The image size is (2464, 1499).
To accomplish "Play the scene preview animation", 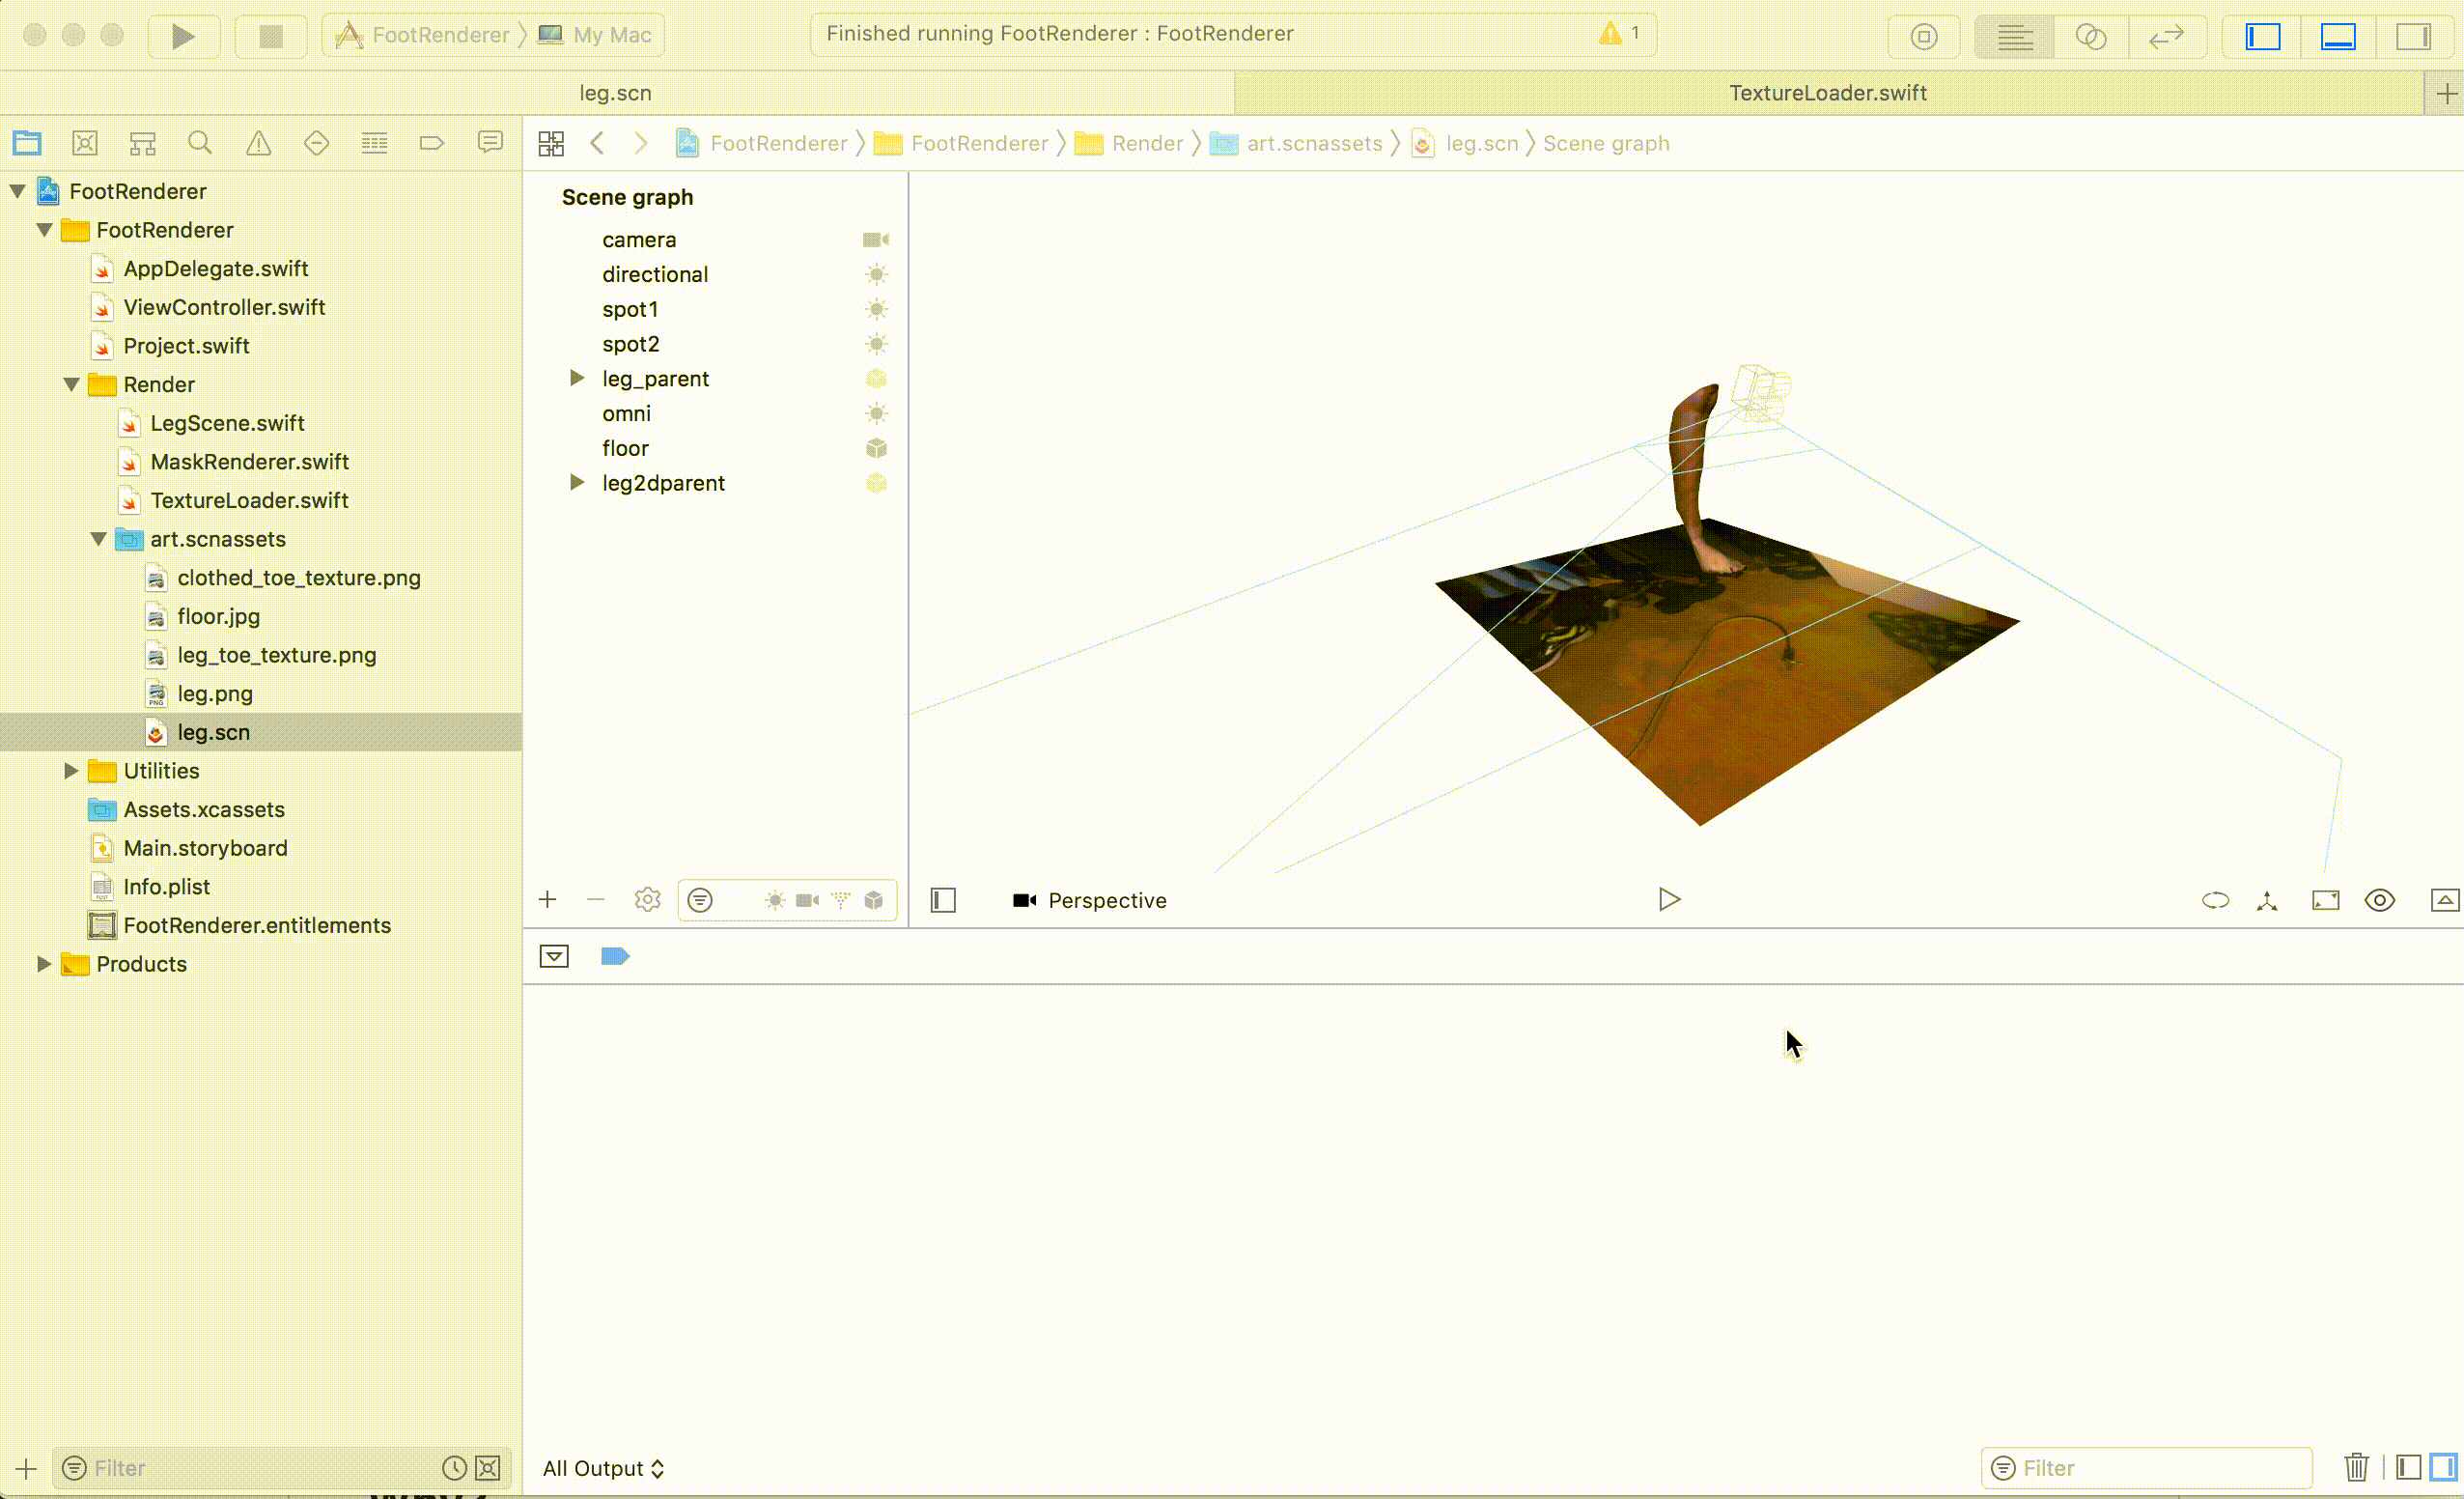I will (x=1668, y=899).
